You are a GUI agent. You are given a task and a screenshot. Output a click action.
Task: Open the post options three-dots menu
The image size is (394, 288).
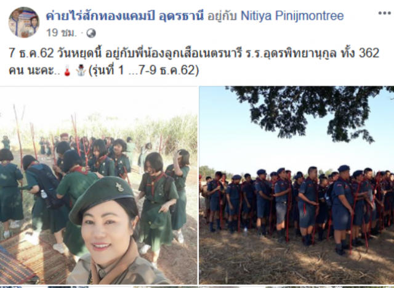point(384,13)
